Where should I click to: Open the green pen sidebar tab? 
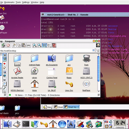[5, 88]
